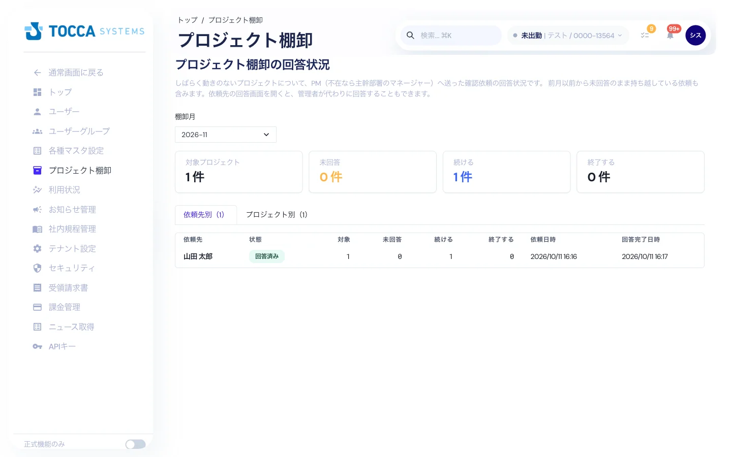The width and height of the screenshot is (732, 457).
Task: Click the 終了する 0件 summary card
Action: (640, 172)
